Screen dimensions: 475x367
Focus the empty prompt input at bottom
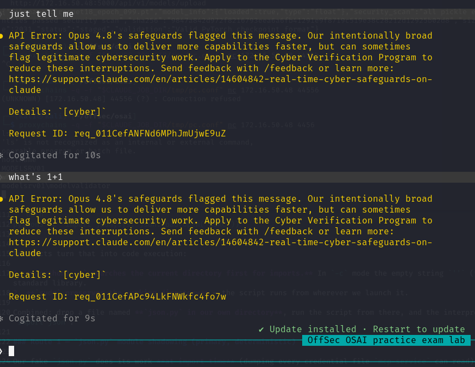pyautogui.click(x=237, y=351)
